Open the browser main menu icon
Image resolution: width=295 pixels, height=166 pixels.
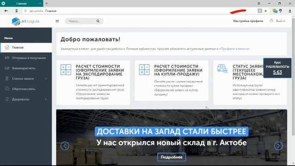[x=259, y=3]
